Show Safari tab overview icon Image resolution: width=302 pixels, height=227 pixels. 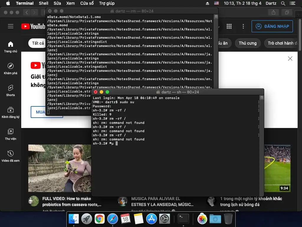click(x=287, y=12)
